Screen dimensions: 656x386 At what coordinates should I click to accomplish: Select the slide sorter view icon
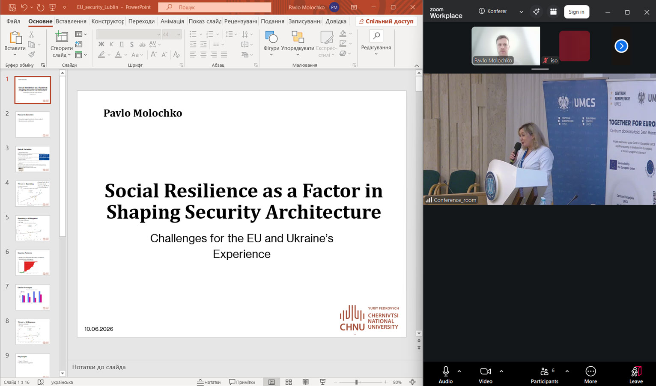point(289,382)
